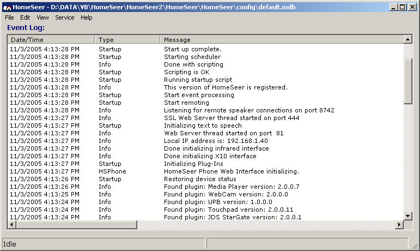420x251 pixels.
Task: Click the HomeSeer house icon in title bar
Action: [7, 8]
